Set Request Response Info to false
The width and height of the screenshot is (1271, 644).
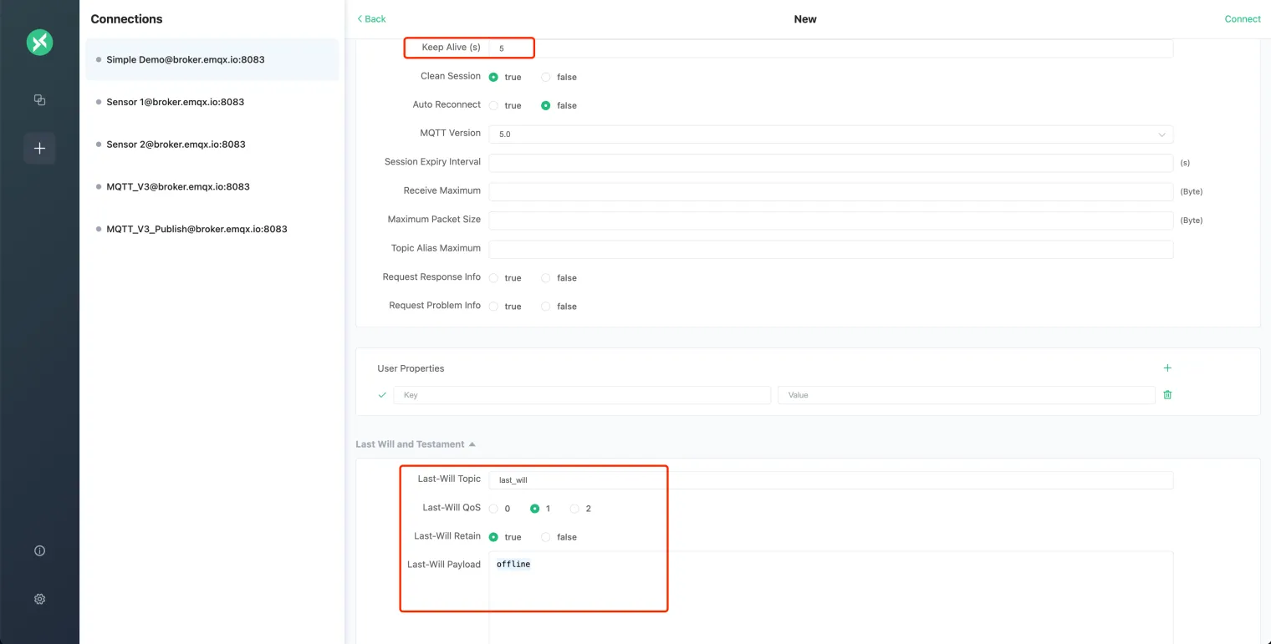pyautogui.click(x=546, y=277)
